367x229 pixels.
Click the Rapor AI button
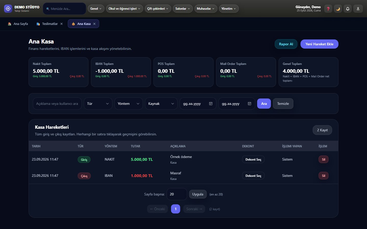point(286,44)
